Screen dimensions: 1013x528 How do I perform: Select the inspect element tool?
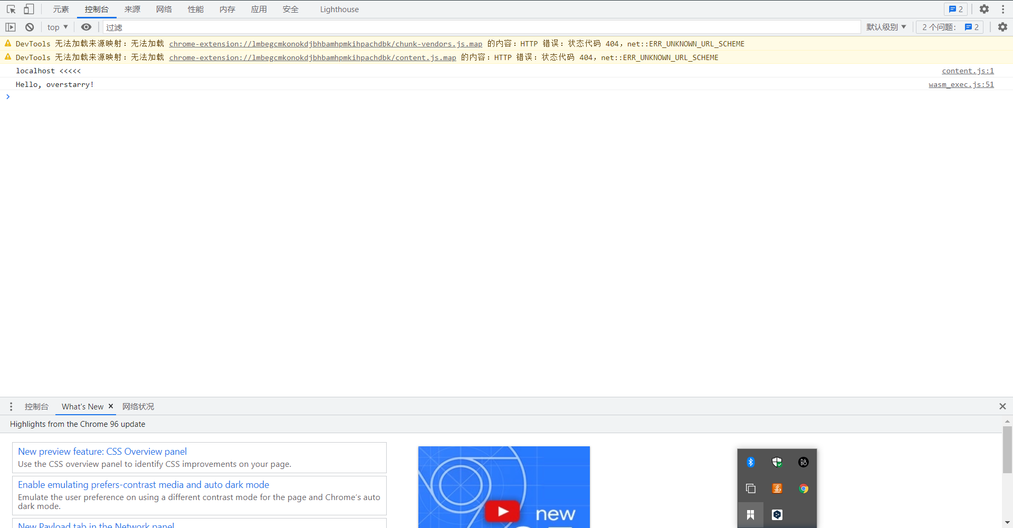point(11,9)
